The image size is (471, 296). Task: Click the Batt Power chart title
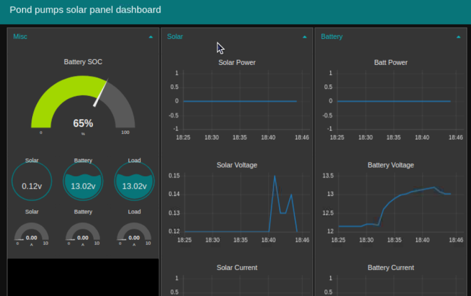391,62
